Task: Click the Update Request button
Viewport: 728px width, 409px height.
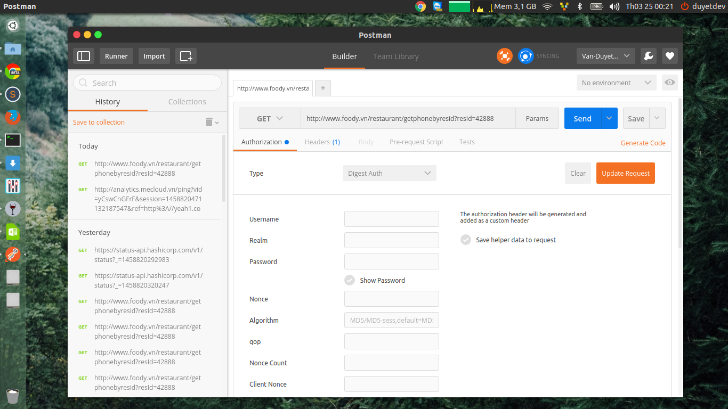Action: pos(626,173)
